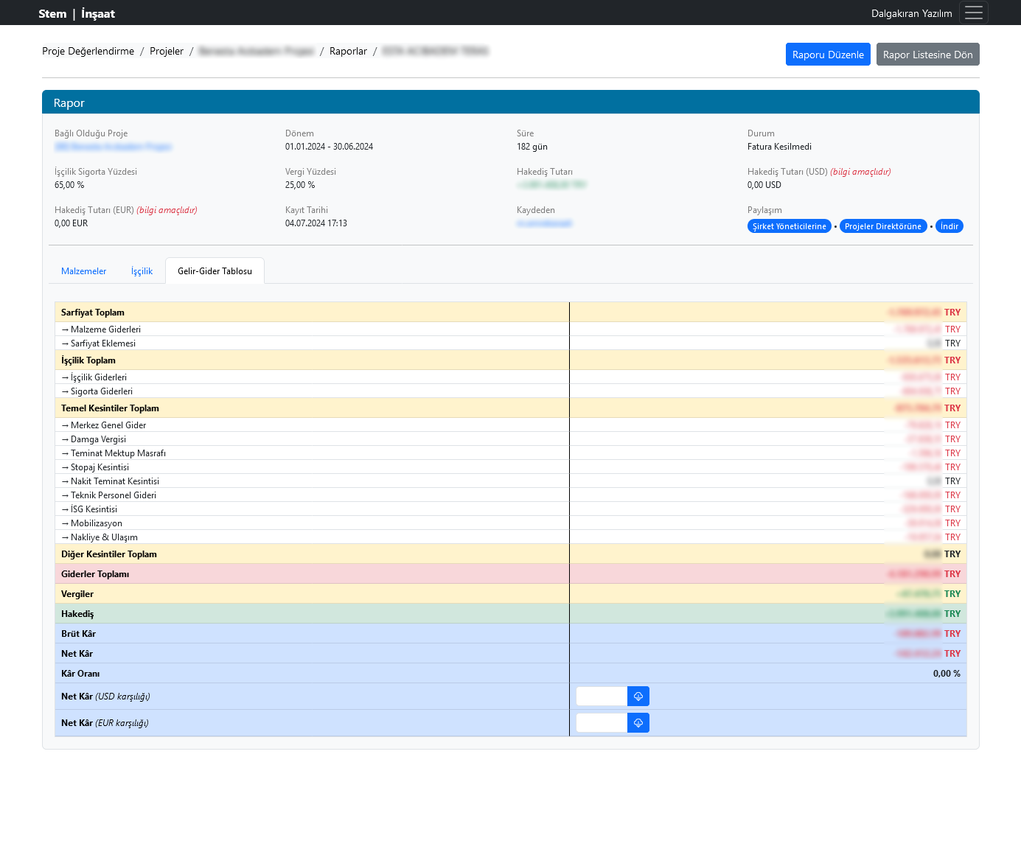The height and width of the screenshot is (841, 1021).
Task: Click the Stem | İnşaat brand logo
Action: (x=77, y=13)
